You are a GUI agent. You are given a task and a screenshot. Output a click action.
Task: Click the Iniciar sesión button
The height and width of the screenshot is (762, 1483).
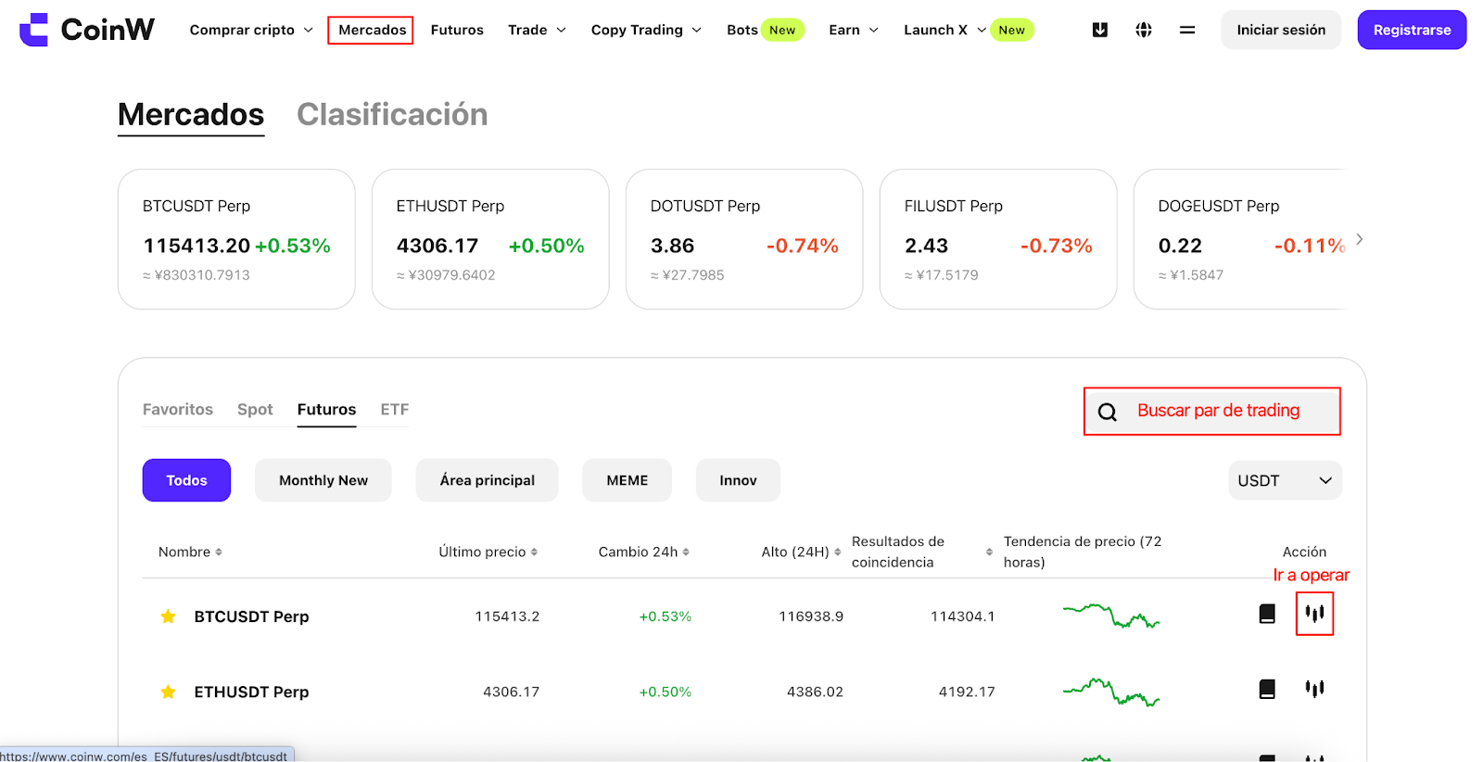(x=1281, y=30)
